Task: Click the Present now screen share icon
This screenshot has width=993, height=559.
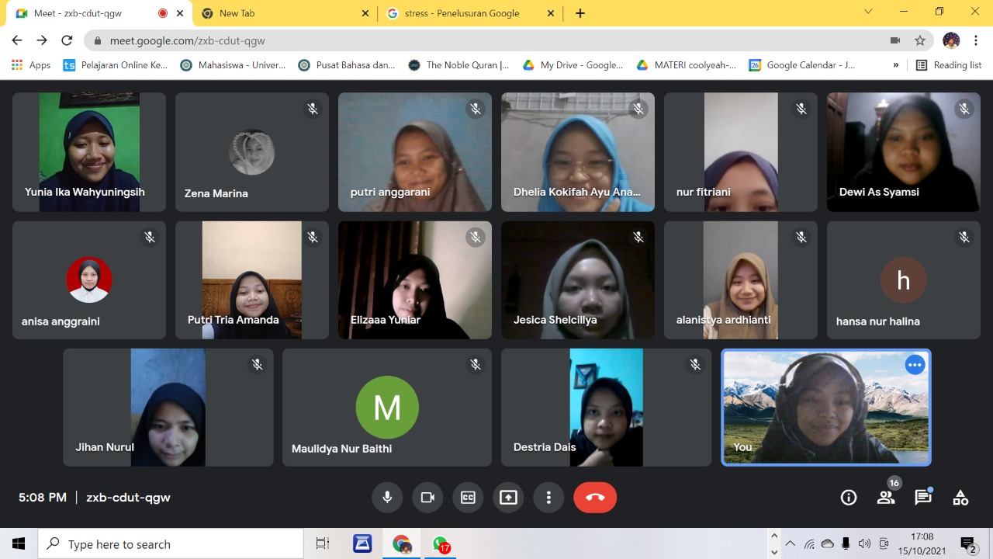Action: (x=508, y=498)
